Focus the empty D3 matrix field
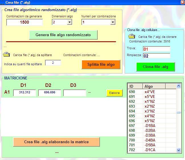 tap(75, 93)
